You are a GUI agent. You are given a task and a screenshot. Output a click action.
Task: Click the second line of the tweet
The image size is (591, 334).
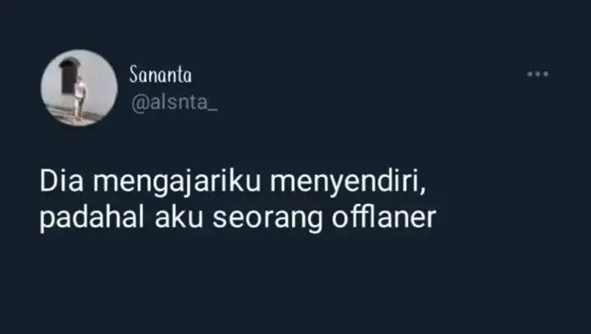pos(238,219)
